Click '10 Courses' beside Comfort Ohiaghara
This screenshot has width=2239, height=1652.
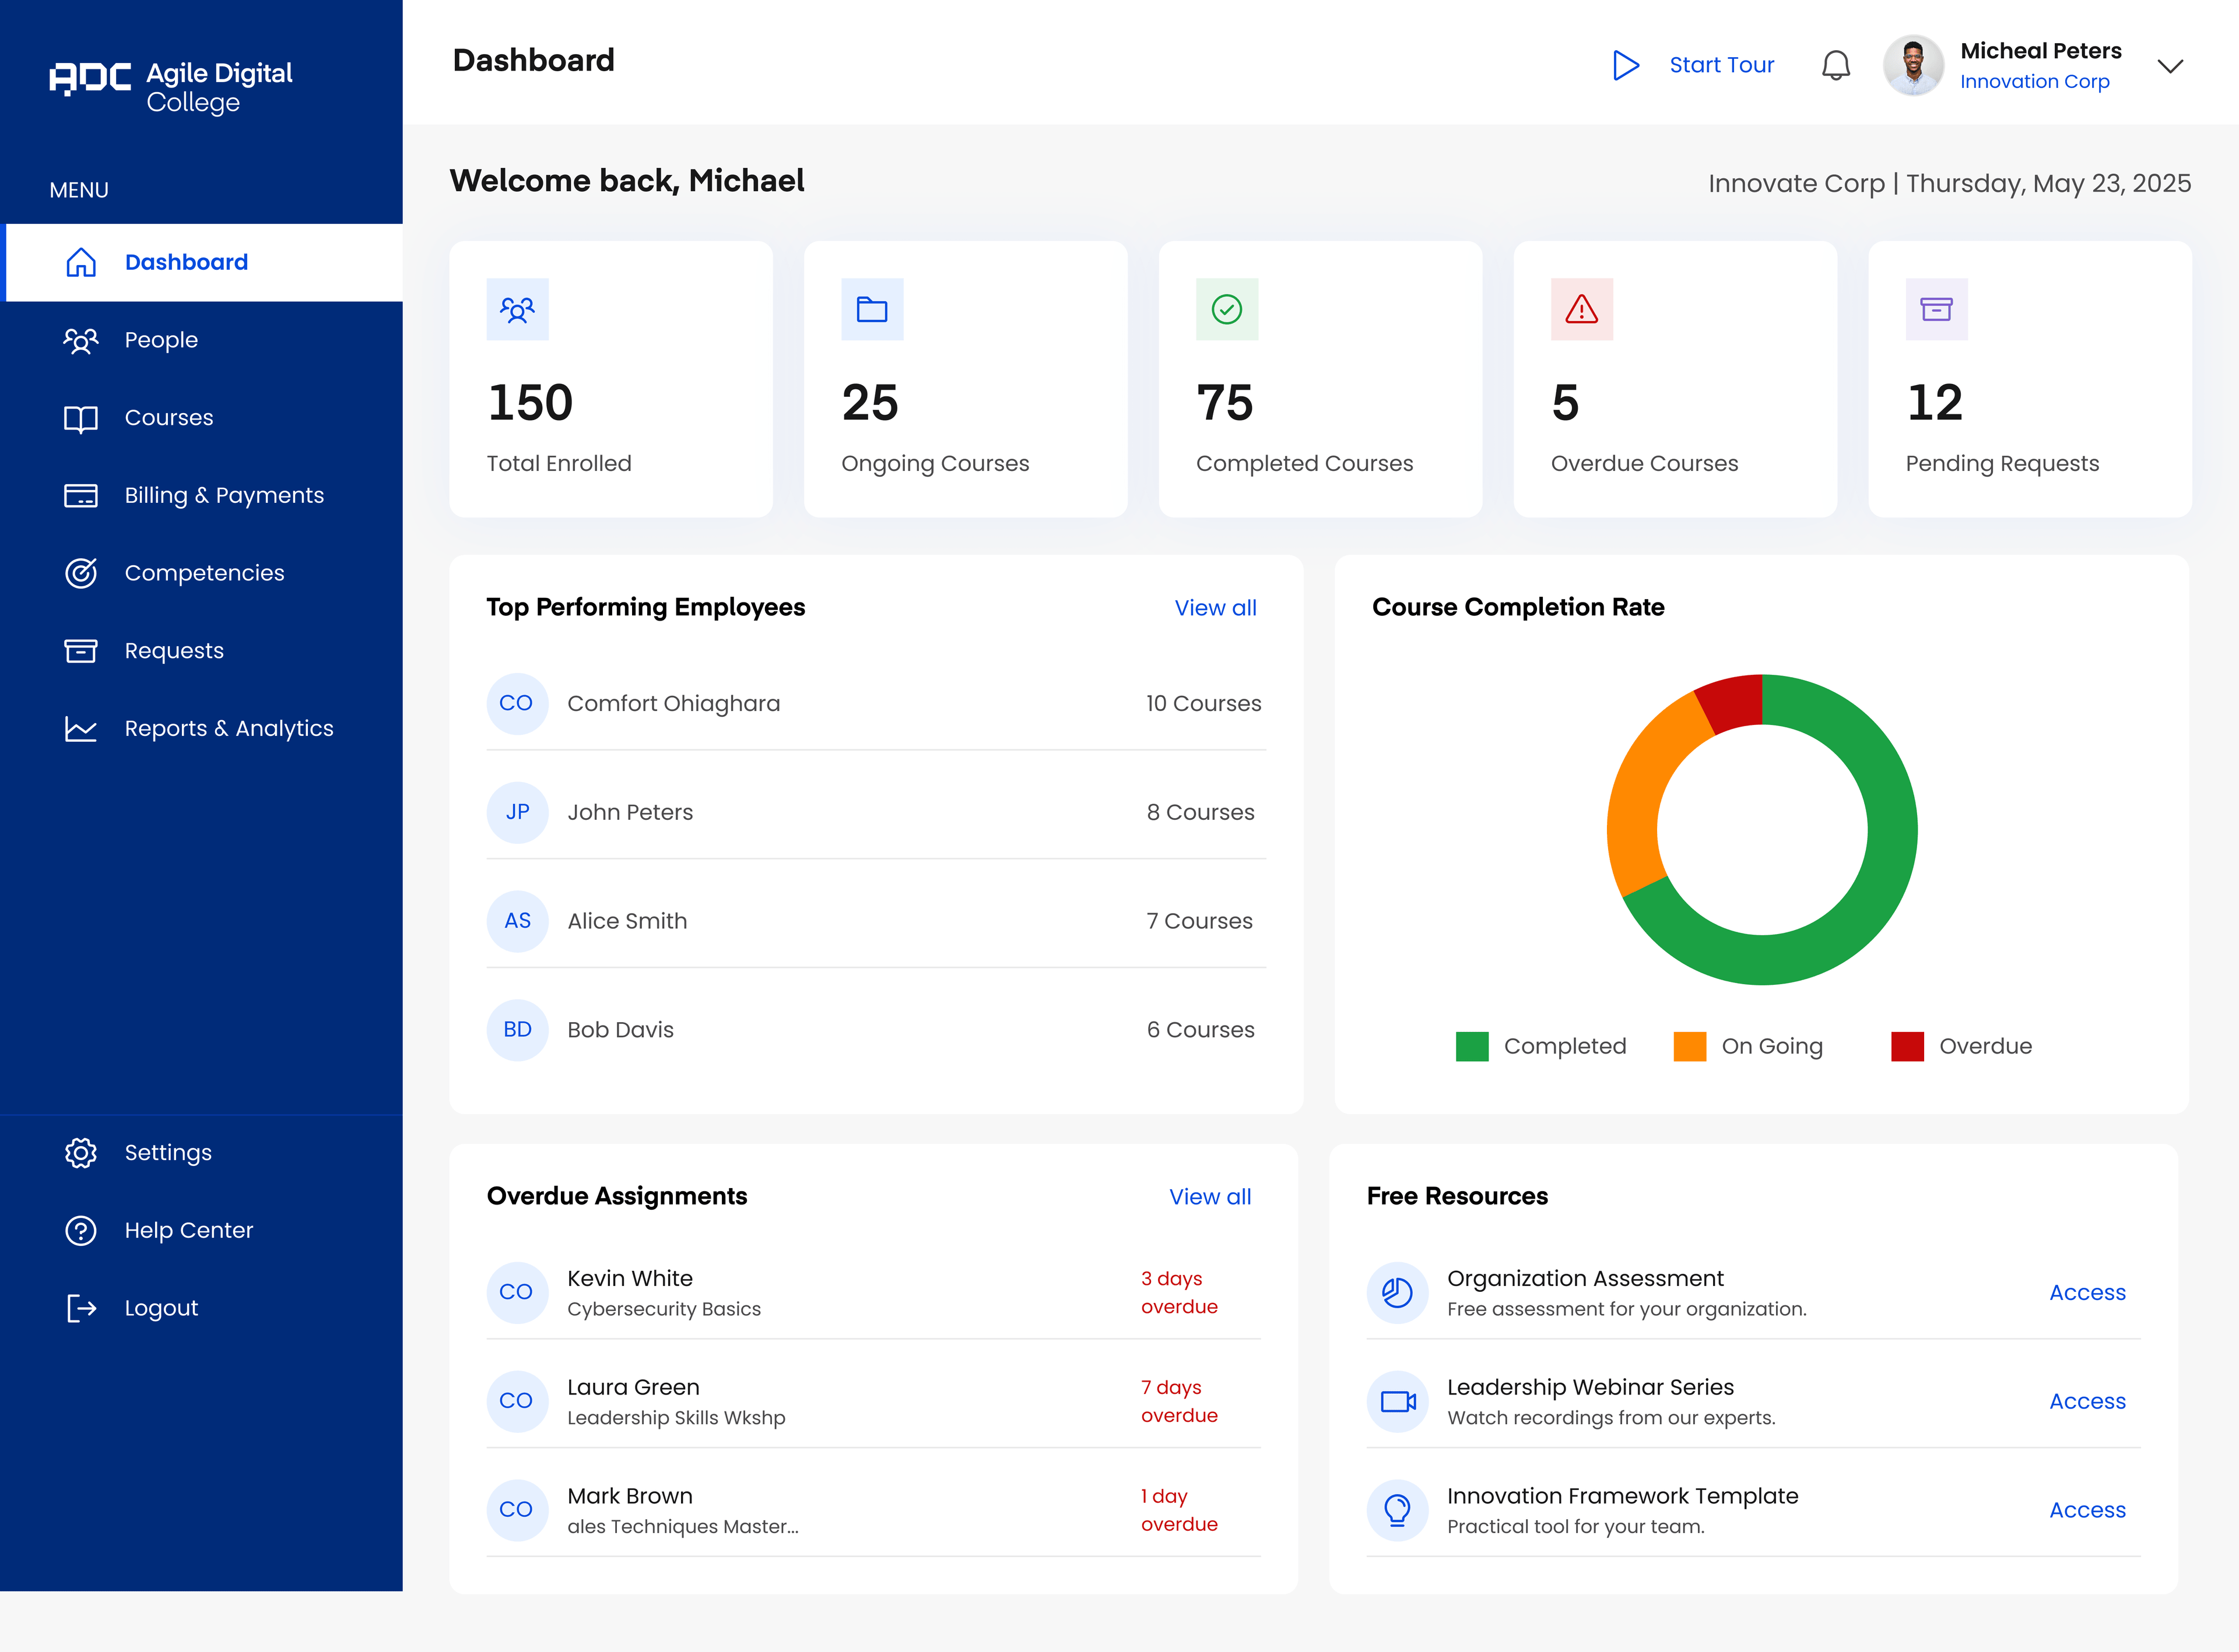click(1203, 704)
